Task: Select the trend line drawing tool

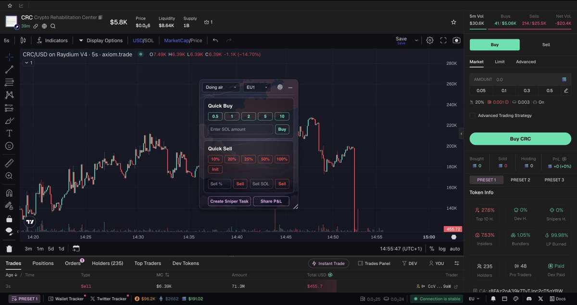Action: pyautogui.click(x=9, y=70)
